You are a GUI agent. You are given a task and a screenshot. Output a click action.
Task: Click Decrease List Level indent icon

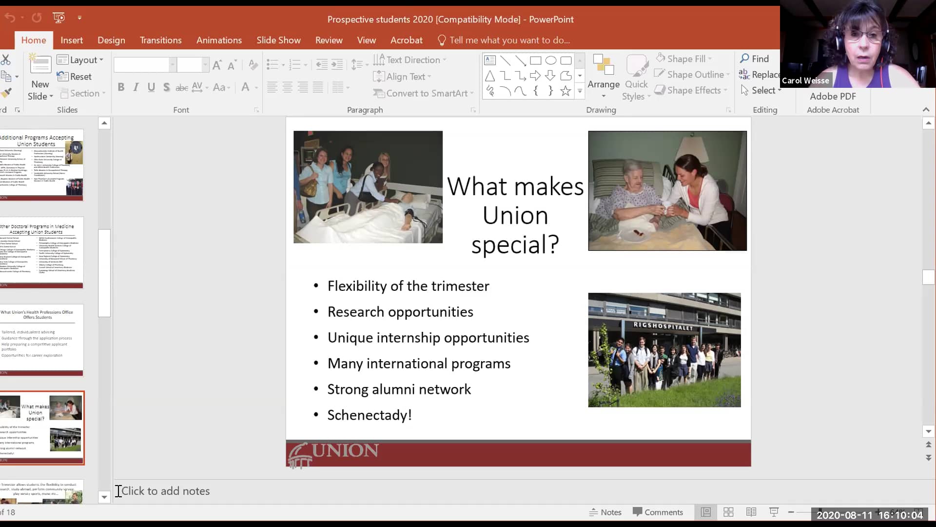(322, 64)
